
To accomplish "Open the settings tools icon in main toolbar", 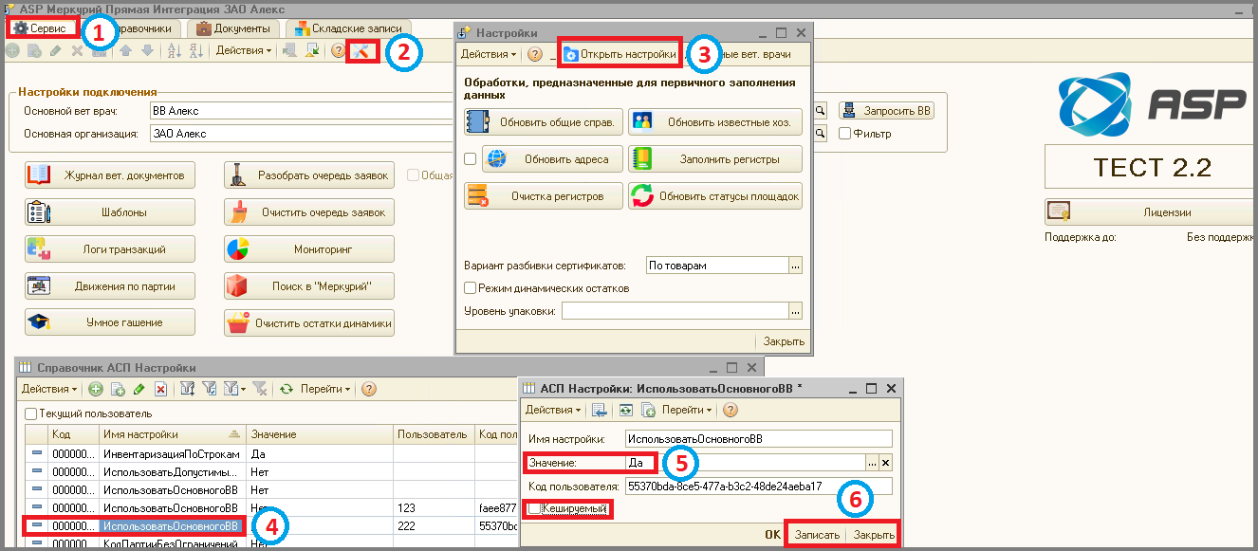I will [362, 50].
